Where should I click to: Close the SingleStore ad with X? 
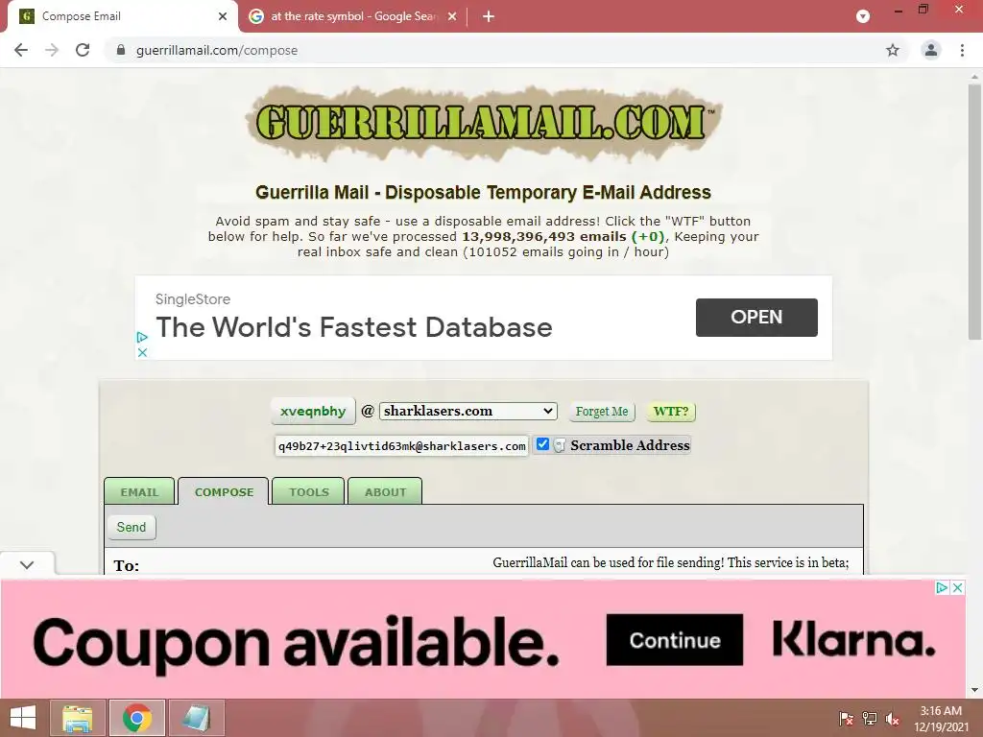click(142, 352)
